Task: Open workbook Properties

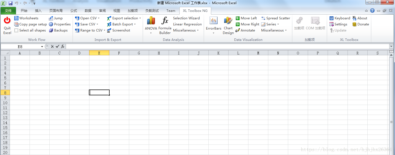Action: coord(60,24)
